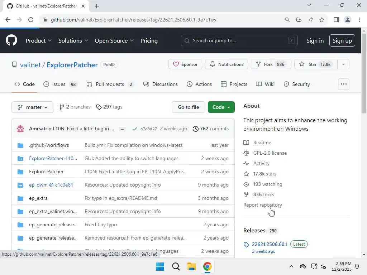Open the master branch dropdown

32,107
